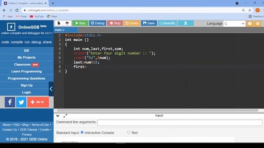Run the C program
264x148 pixels.
[80, 23]
